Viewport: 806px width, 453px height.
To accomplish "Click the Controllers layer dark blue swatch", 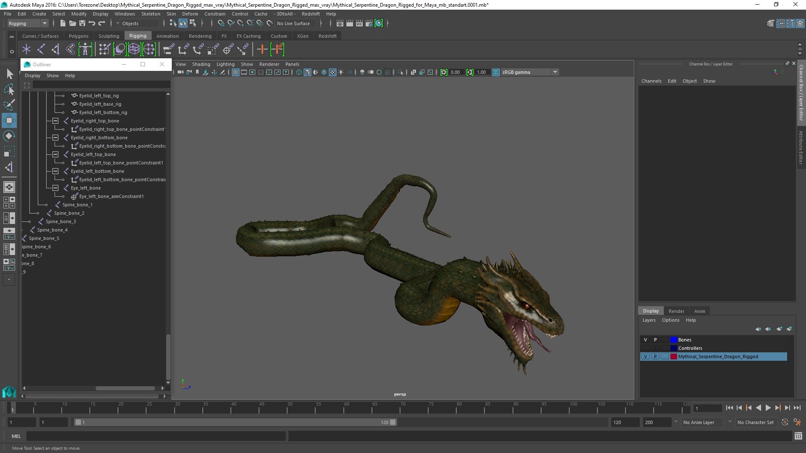I will tap(673, 348).
